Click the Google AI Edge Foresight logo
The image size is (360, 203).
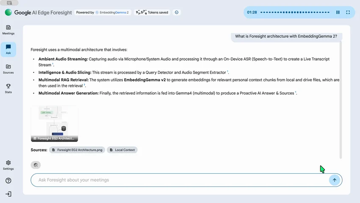(39, 12)
